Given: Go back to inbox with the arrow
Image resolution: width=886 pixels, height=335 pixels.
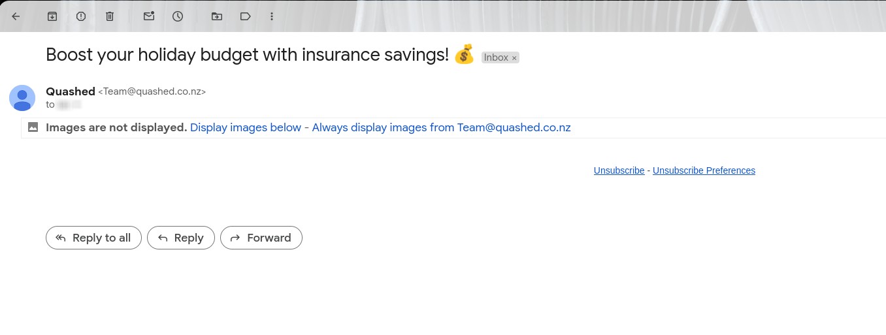Looking at the screenshot, I should pyautogui.click(x=16, y=16).
